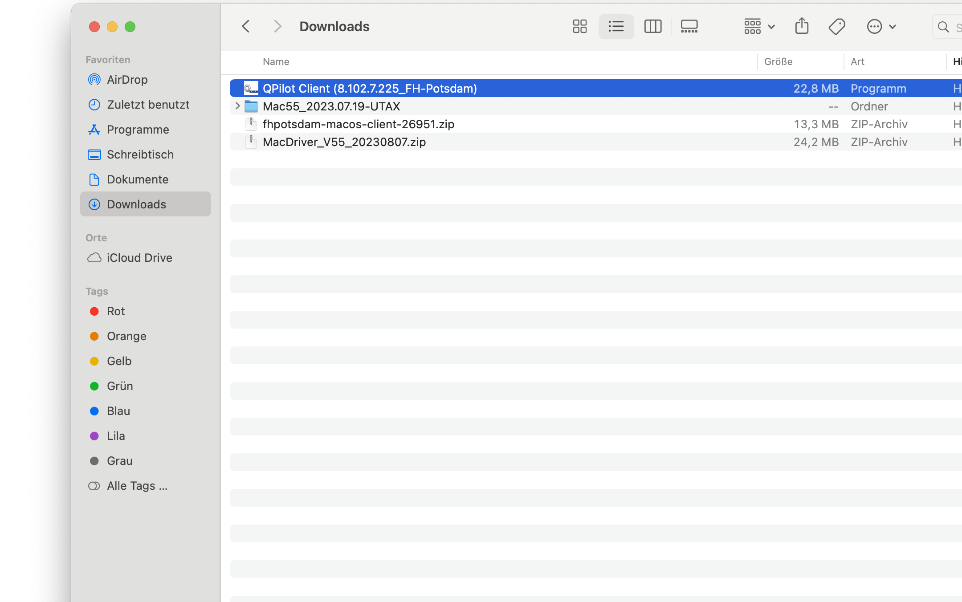Click the fhpotsdam zip file icon

[251, 124]
